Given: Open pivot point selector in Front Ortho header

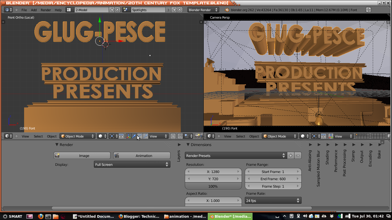Looking at the screenshot, I should point(113,136).
